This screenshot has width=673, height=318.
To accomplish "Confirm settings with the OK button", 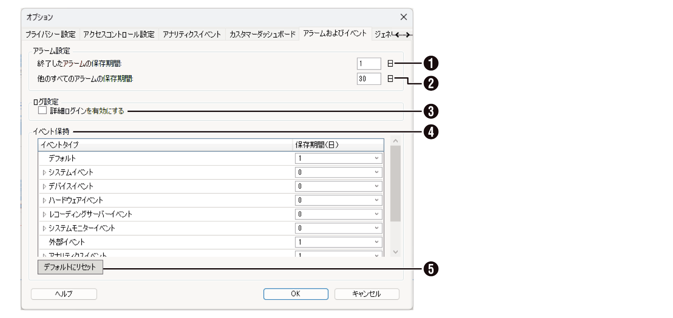I will tap(296, 294).
